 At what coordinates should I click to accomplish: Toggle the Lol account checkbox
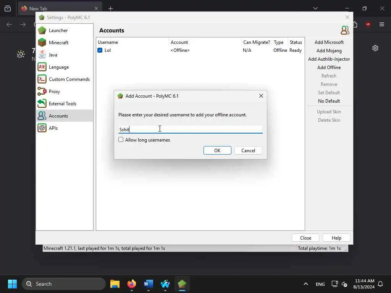100,50
